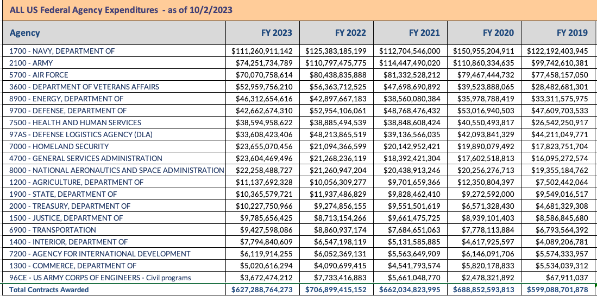Select Treasury FY 2019 value $4,681,329,308

pos(562,206)
